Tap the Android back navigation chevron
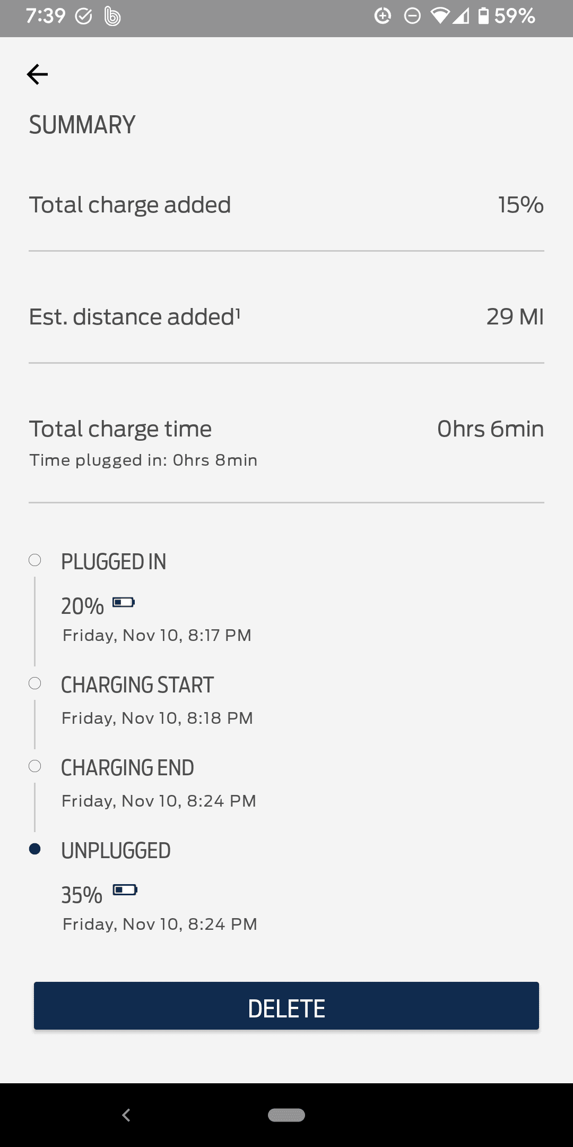The image size is (573, 1147). (126, 1115)
